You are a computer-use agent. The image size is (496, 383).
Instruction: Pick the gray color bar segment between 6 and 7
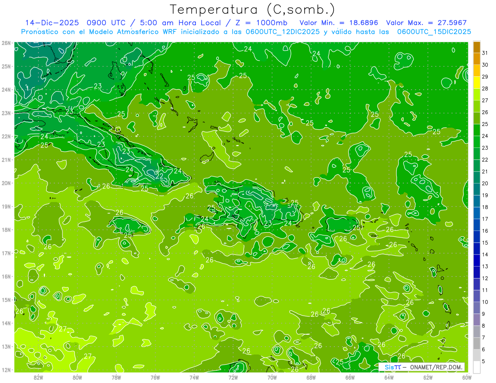(477, 343)
